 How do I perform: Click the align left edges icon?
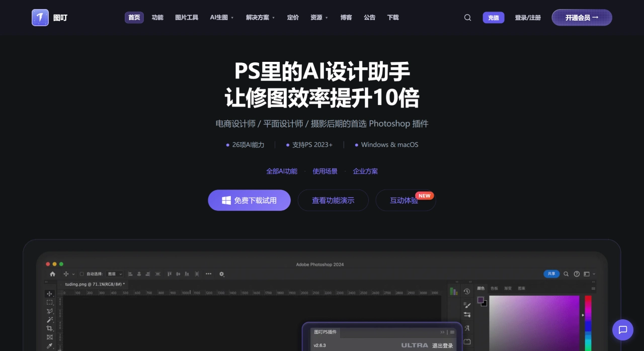pyautogui.click(x=130, y=274)
